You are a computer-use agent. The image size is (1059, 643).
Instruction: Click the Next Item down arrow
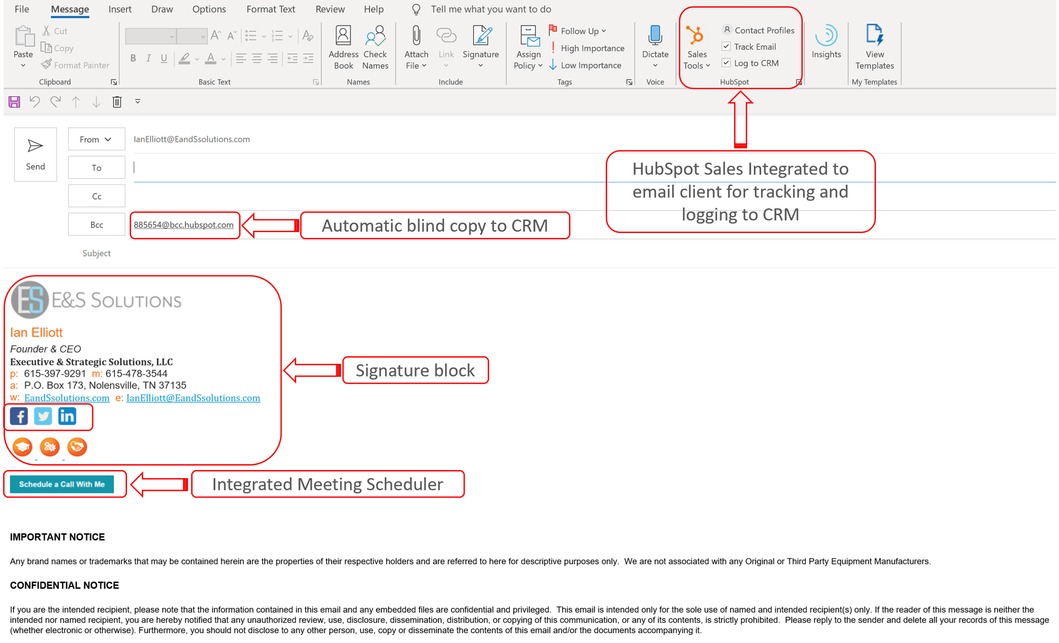click(96, 102)
